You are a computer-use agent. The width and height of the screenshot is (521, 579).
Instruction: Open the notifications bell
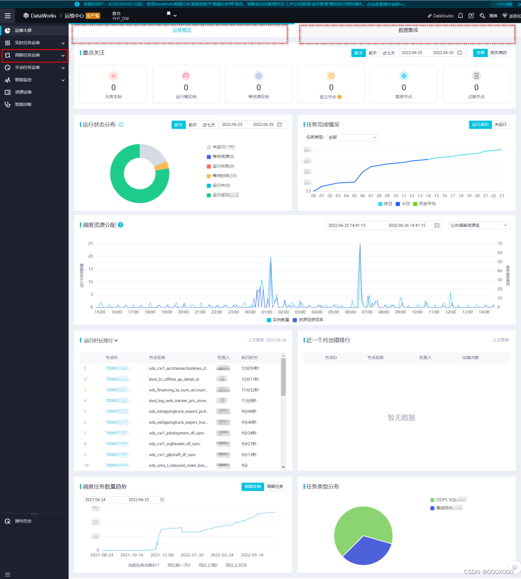461,16
